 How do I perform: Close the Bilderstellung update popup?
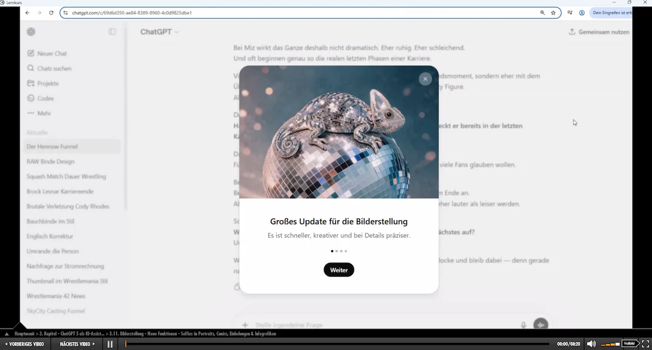(425, 79)
